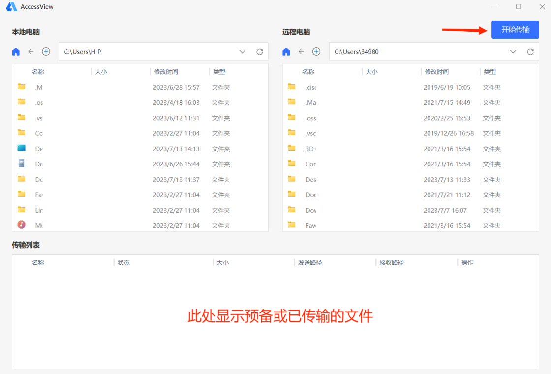The height and width of the screenshot is (374, 551).
Task: Sort local files by 修改时间 column
Action: pos(166,72)
